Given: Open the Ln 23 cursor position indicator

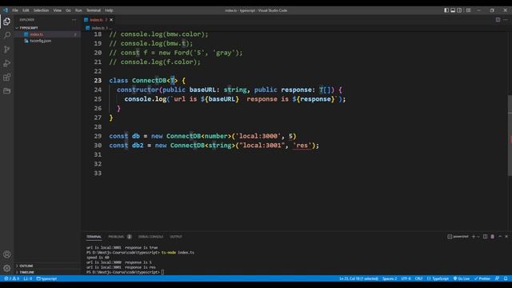Looking at the screenshot, I should click(359, 278).
